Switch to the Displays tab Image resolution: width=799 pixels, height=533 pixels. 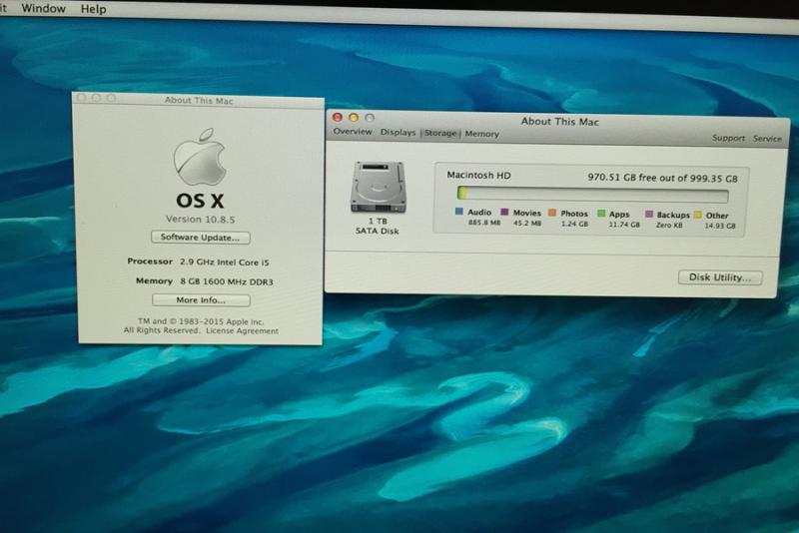click(398, 133)
